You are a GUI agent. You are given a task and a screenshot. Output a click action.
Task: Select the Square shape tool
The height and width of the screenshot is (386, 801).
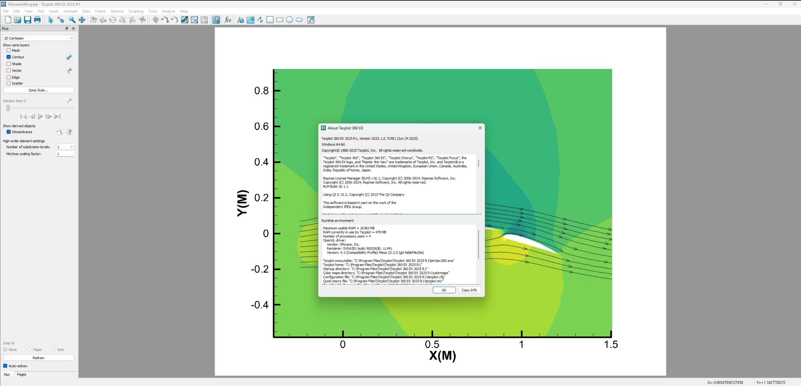click(270, 20)
